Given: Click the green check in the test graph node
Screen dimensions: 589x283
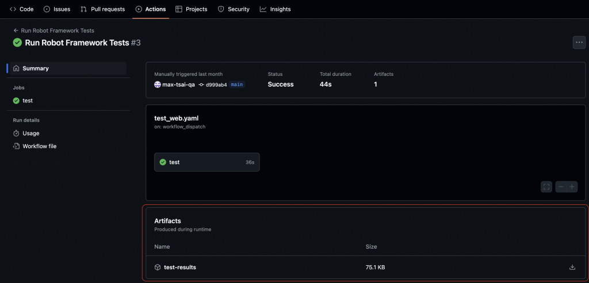Looking at the screenshot, I should click(163, 162).
